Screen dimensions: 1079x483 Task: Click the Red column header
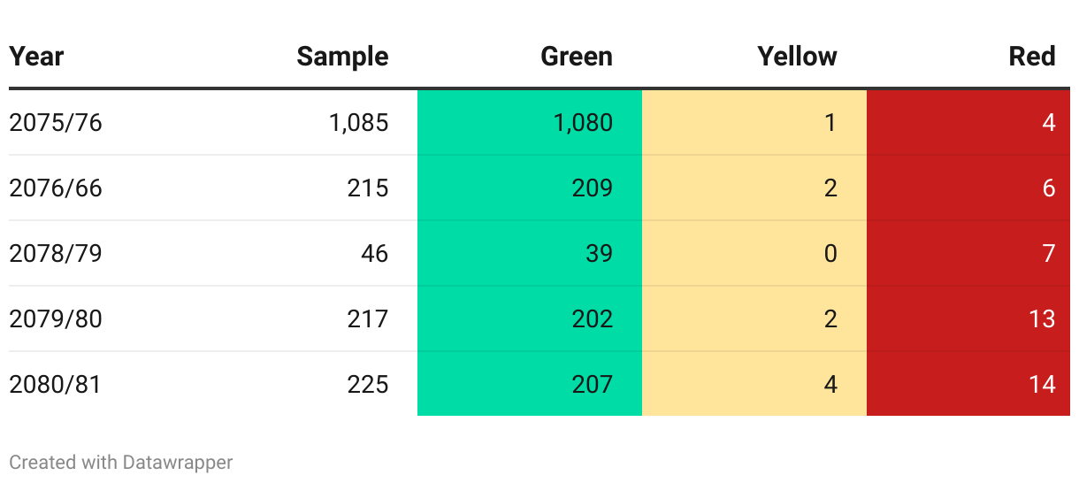[1032, 57]
